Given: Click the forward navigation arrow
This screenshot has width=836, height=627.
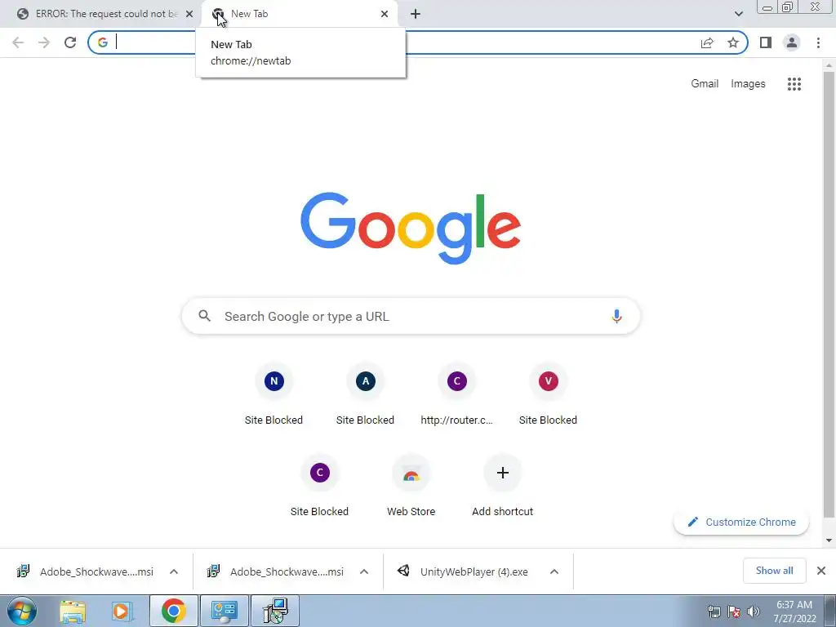Looking at the screenshot, I should pos(44,42).
